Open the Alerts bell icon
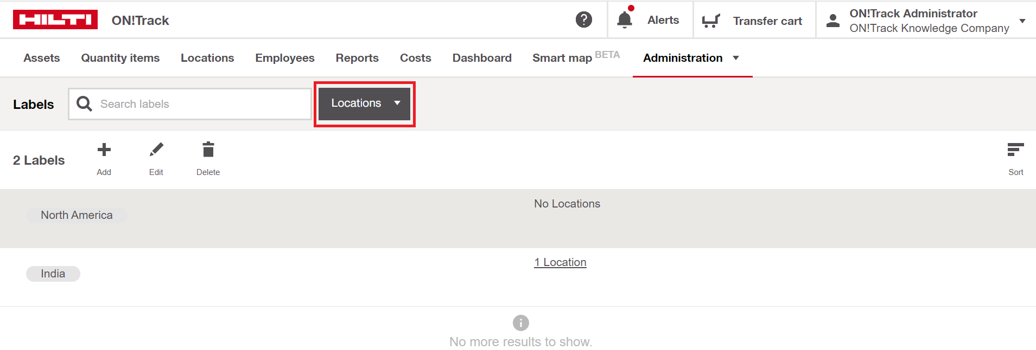 pyautogui.click(x=625, y=20)
